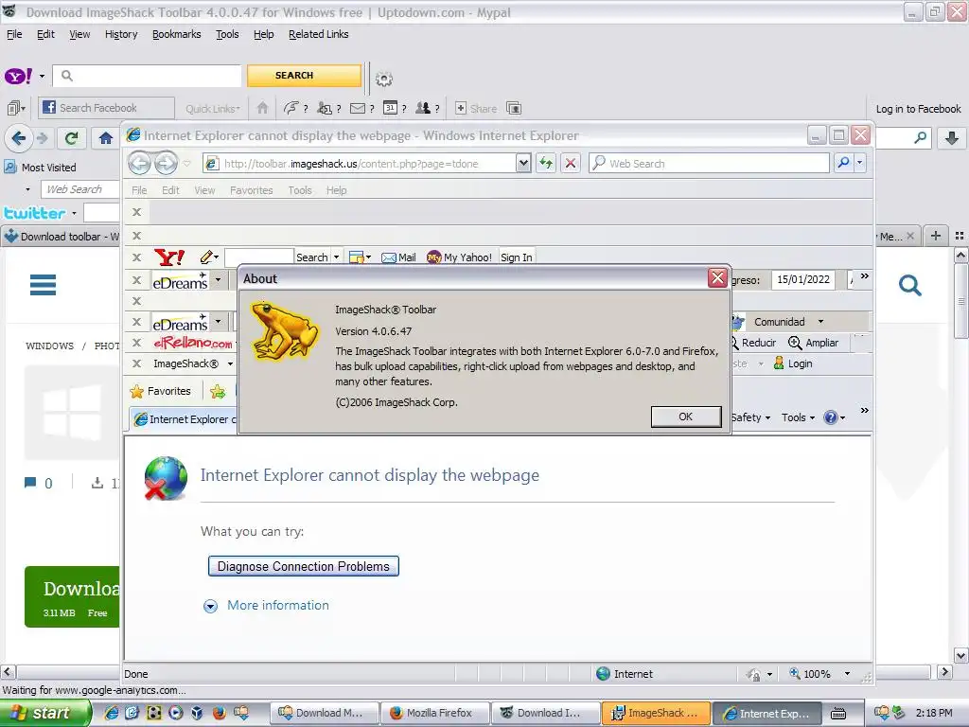Expand the IE address bar dropdown

pyautogui.click(x=523, y=163)
